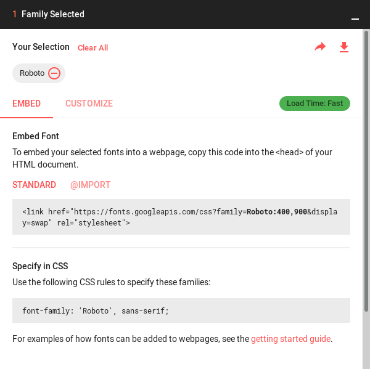The height and width of the screenshot is (369, 370).
Task: Click the link href embed code box
Action: point(181,217)
